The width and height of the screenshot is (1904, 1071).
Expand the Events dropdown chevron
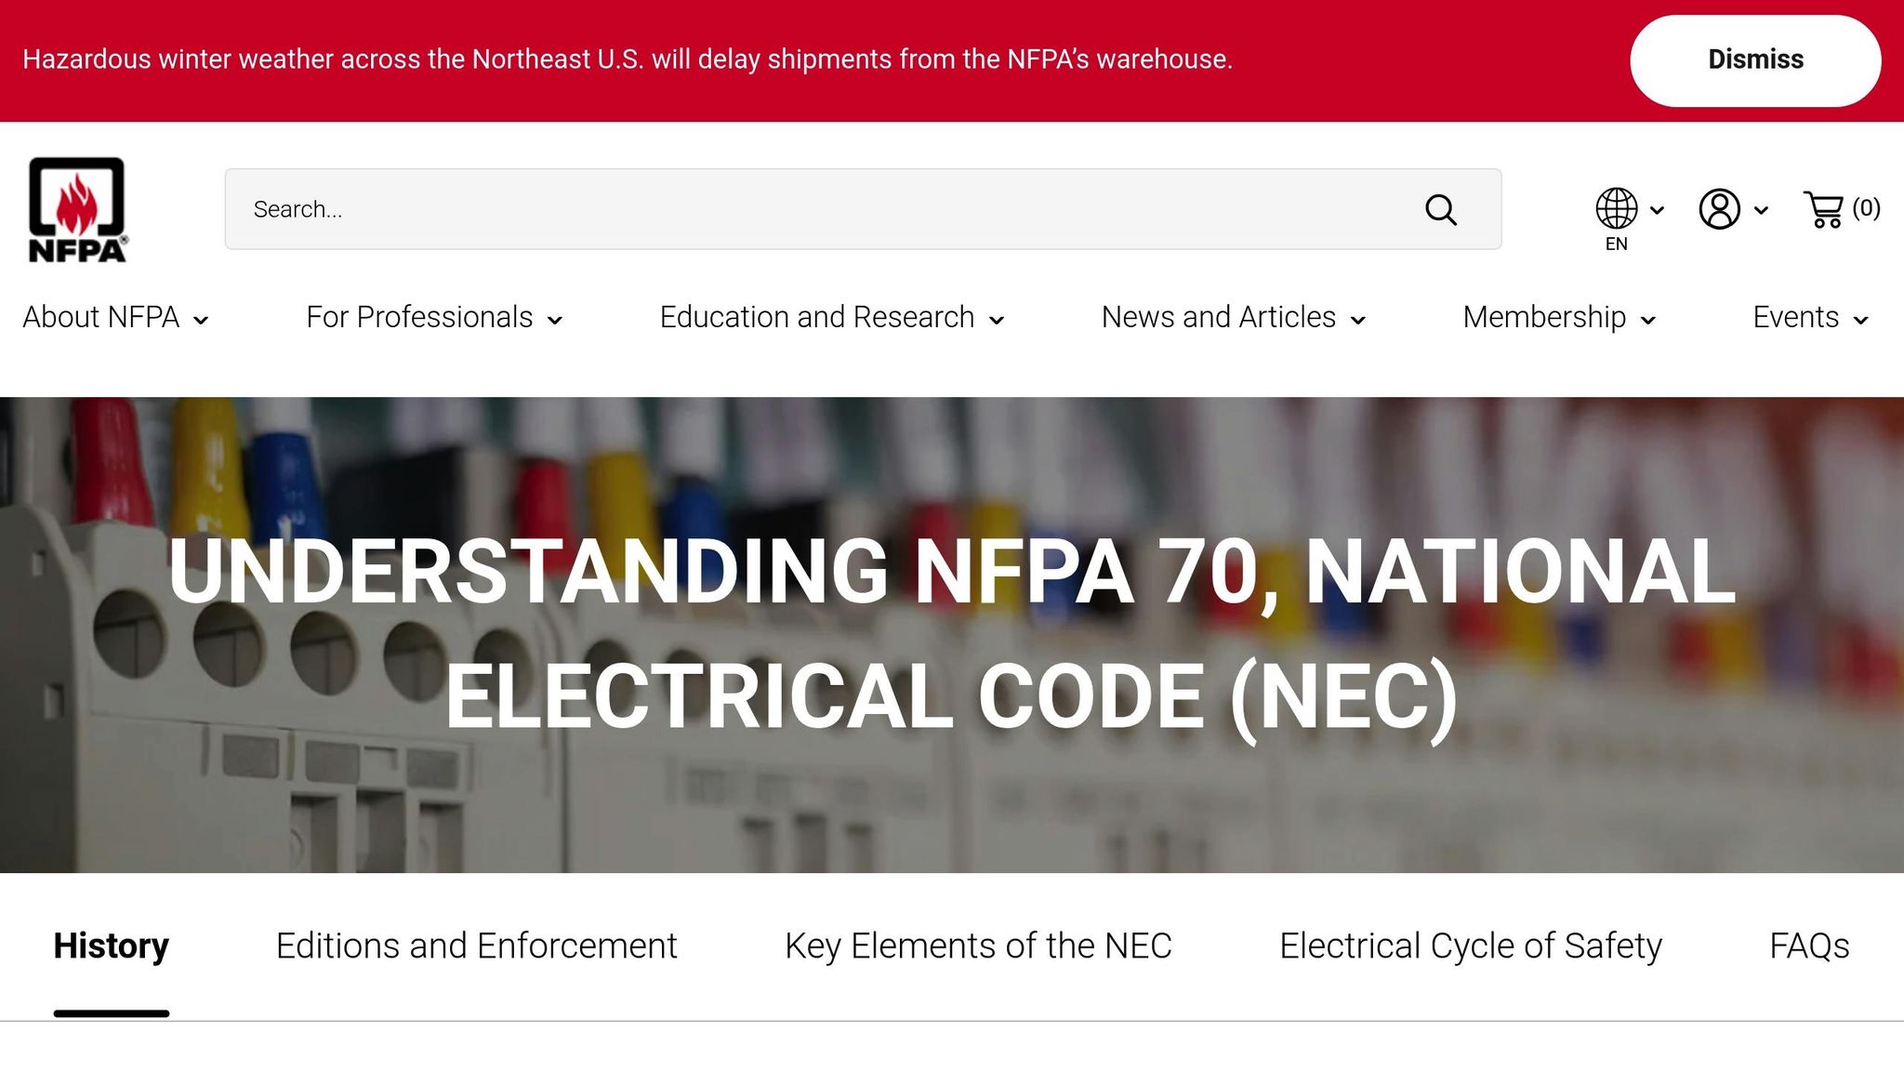(1860, 319)
